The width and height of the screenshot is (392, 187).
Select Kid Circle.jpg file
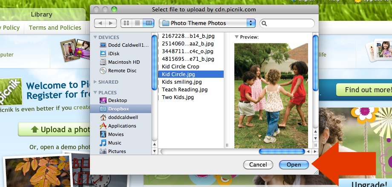191,74
